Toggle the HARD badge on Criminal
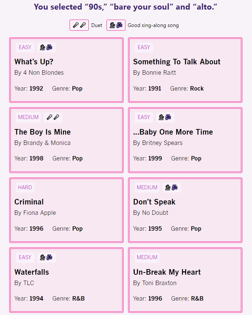Viewport: 252px width, 315px height. click(25, 187)
